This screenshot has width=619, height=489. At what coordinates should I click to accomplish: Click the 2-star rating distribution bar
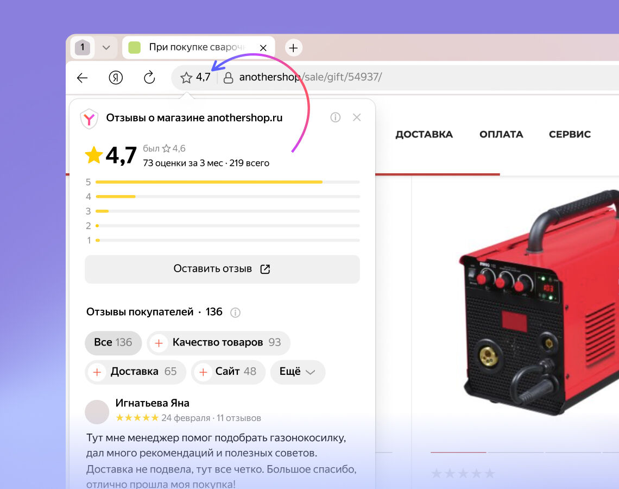click(x=228, y=225)
